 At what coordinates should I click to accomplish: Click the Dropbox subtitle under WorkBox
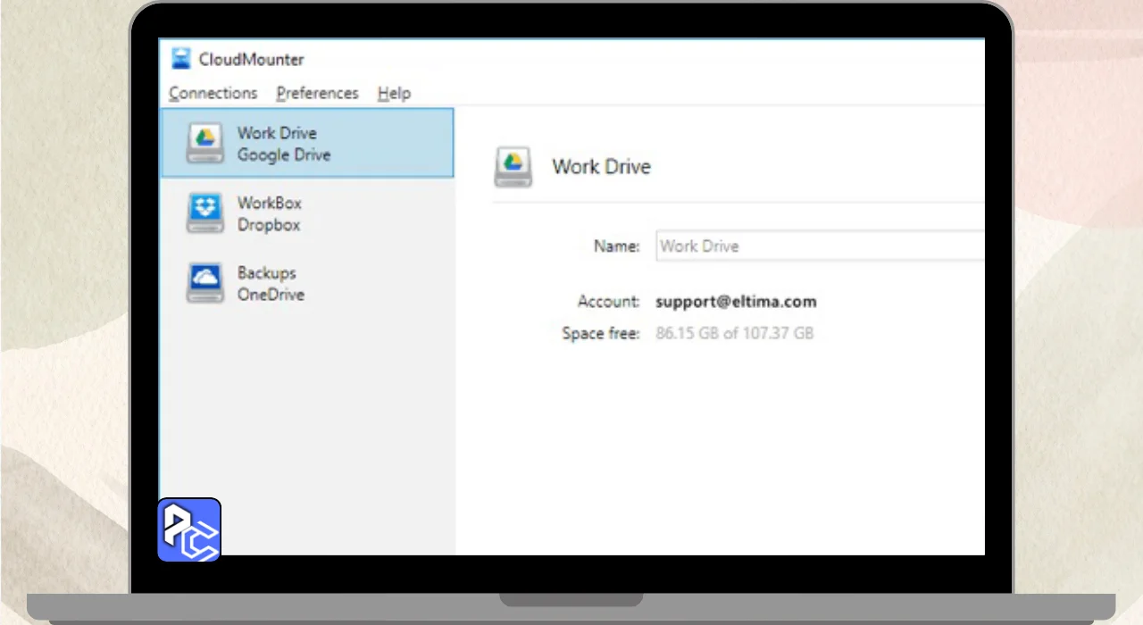(269, 225)
